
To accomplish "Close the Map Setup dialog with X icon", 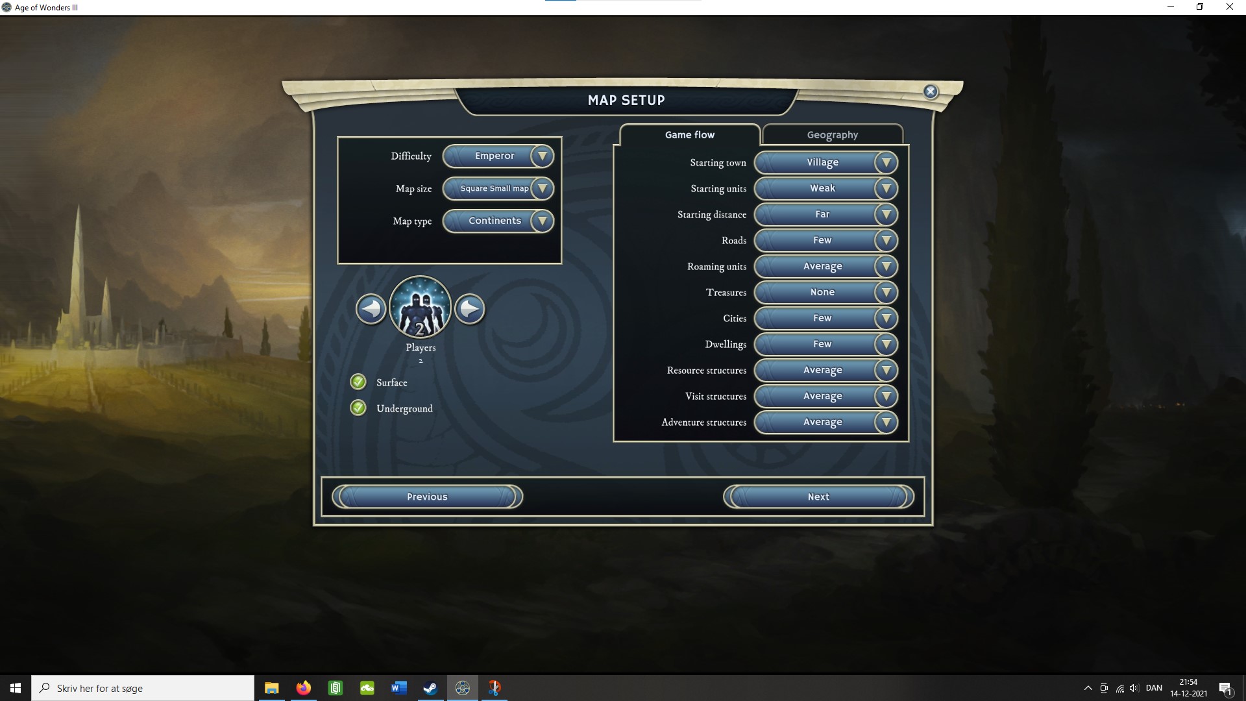I will point(931,92).
